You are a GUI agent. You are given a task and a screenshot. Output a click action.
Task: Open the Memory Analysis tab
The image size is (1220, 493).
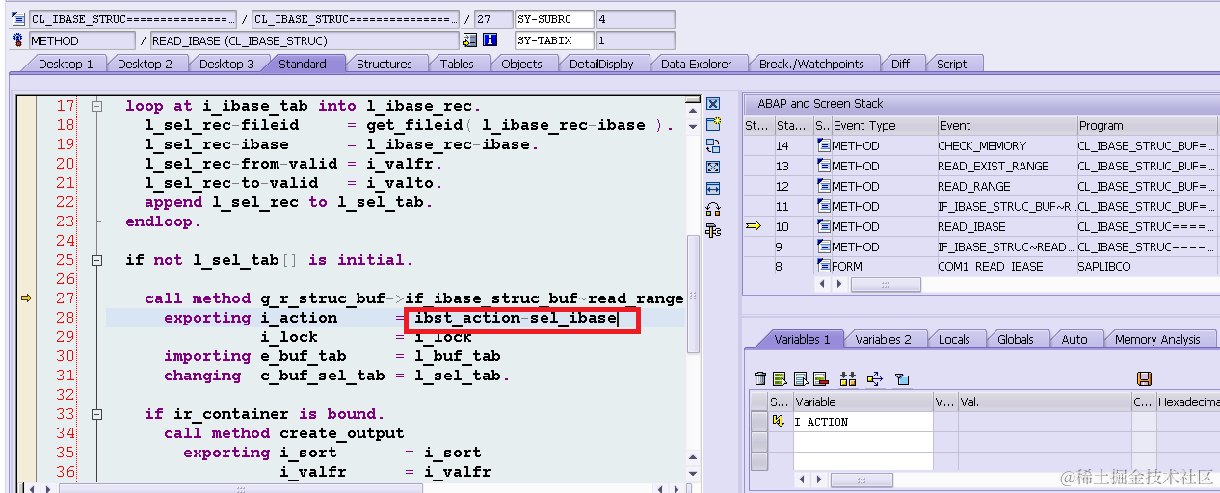pos(1157,339)
